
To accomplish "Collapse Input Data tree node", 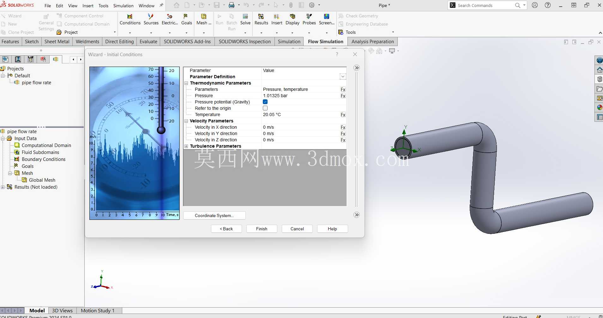I will pyautogui.click(x=3, y=138).
